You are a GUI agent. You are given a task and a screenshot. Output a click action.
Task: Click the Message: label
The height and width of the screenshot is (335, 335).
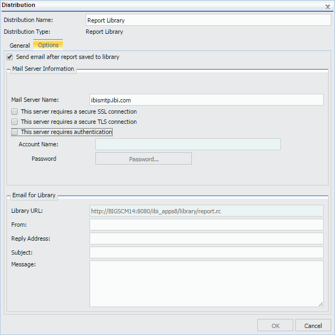[x=24, y=264]
